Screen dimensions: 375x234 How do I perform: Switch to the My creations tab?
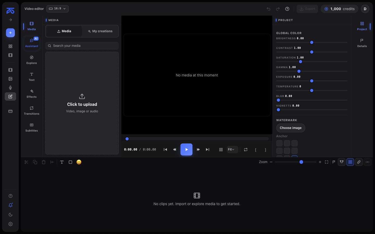pos(100,31)
